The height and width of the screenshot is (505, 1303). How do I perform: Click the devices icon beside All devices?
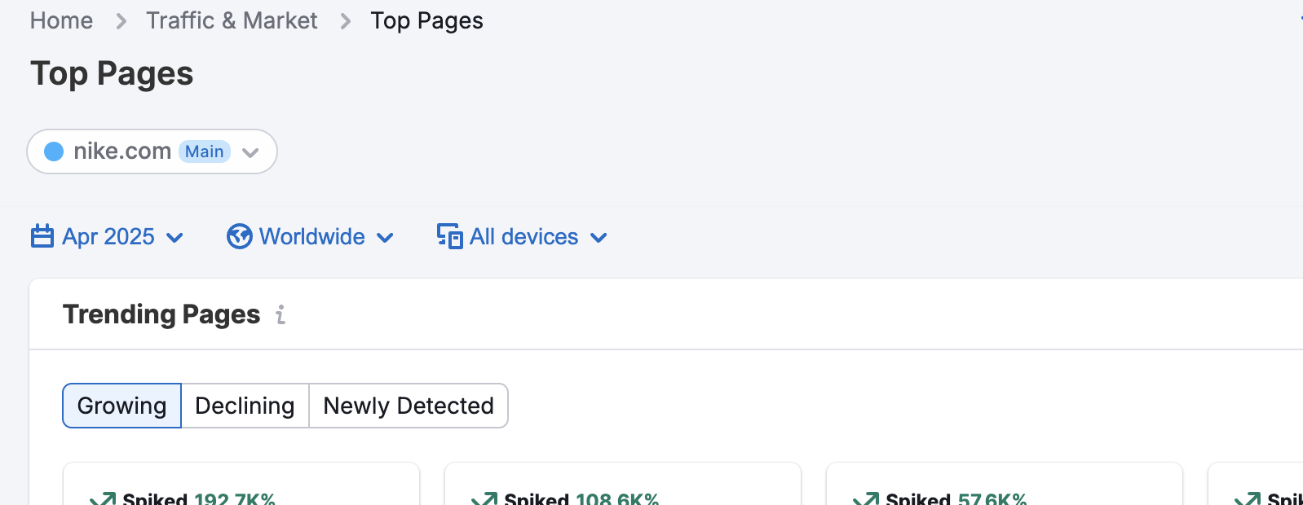449,236
